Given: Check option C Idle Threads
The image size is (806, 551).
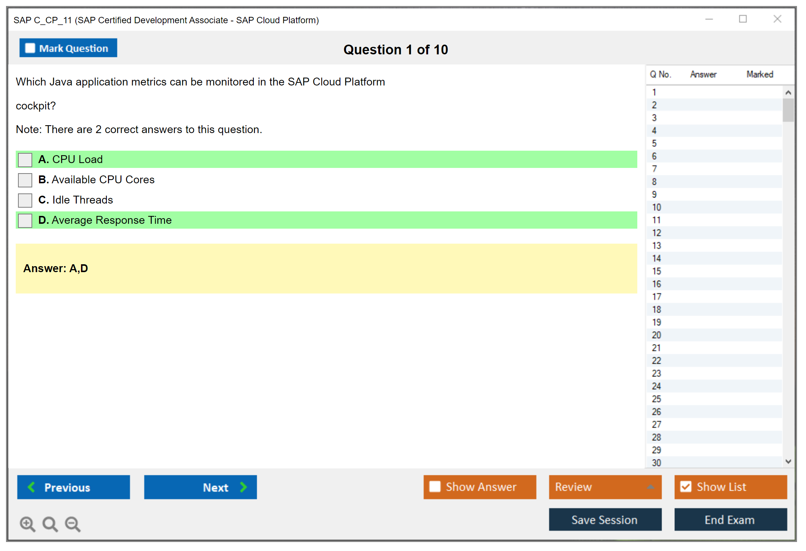Looking at the screenshot, I should click(25, 200).
